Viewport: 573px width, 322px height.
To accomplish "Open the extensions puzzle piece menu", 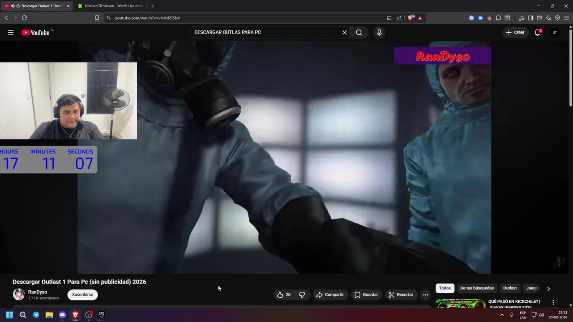I will (x=498, y=18).
